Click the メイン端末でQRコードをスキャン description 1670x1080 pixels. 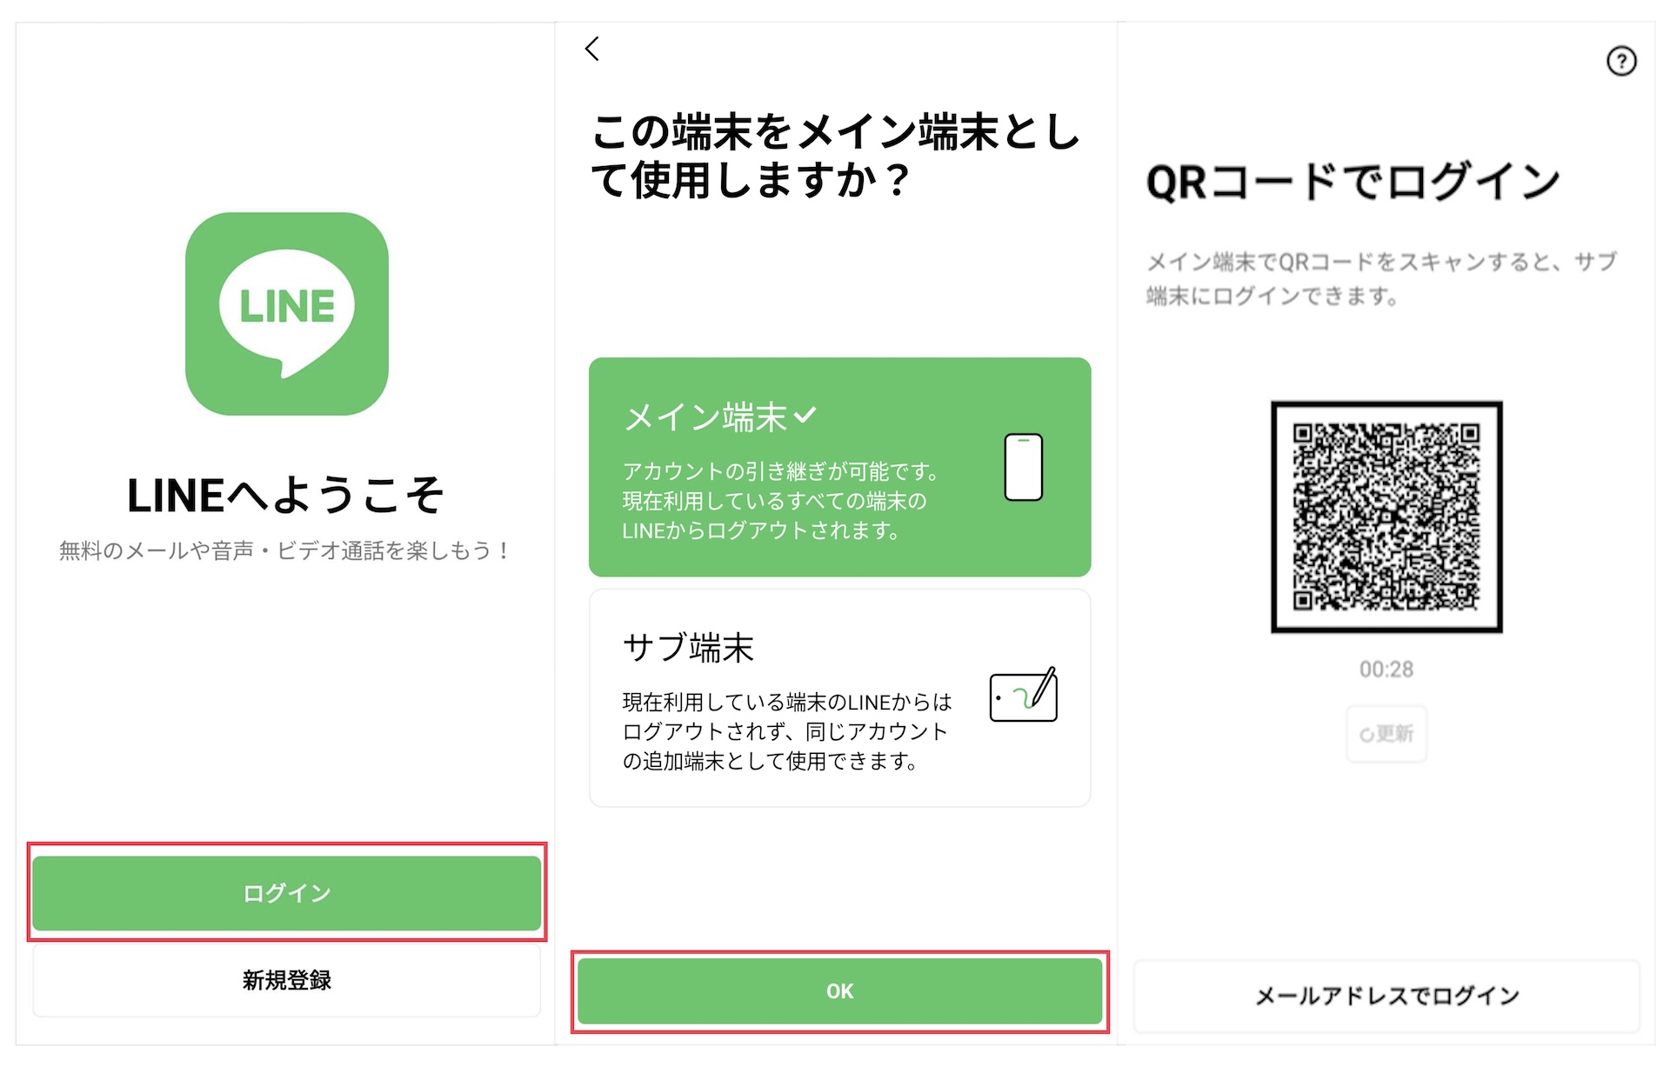coord(1381,278)
